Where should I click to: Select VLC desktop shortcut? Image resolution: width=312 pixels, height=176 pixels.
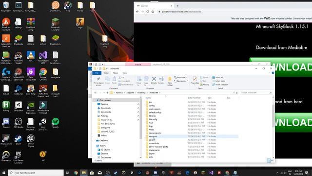point(31,57)
